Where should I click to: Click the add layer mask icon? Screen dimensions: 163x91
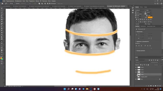coord(151,86)
